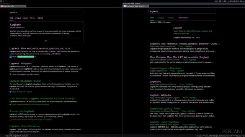Open the Advanced tab in Startpage
The height and width of the screenshot is (137, 245).
coord(183,18)
